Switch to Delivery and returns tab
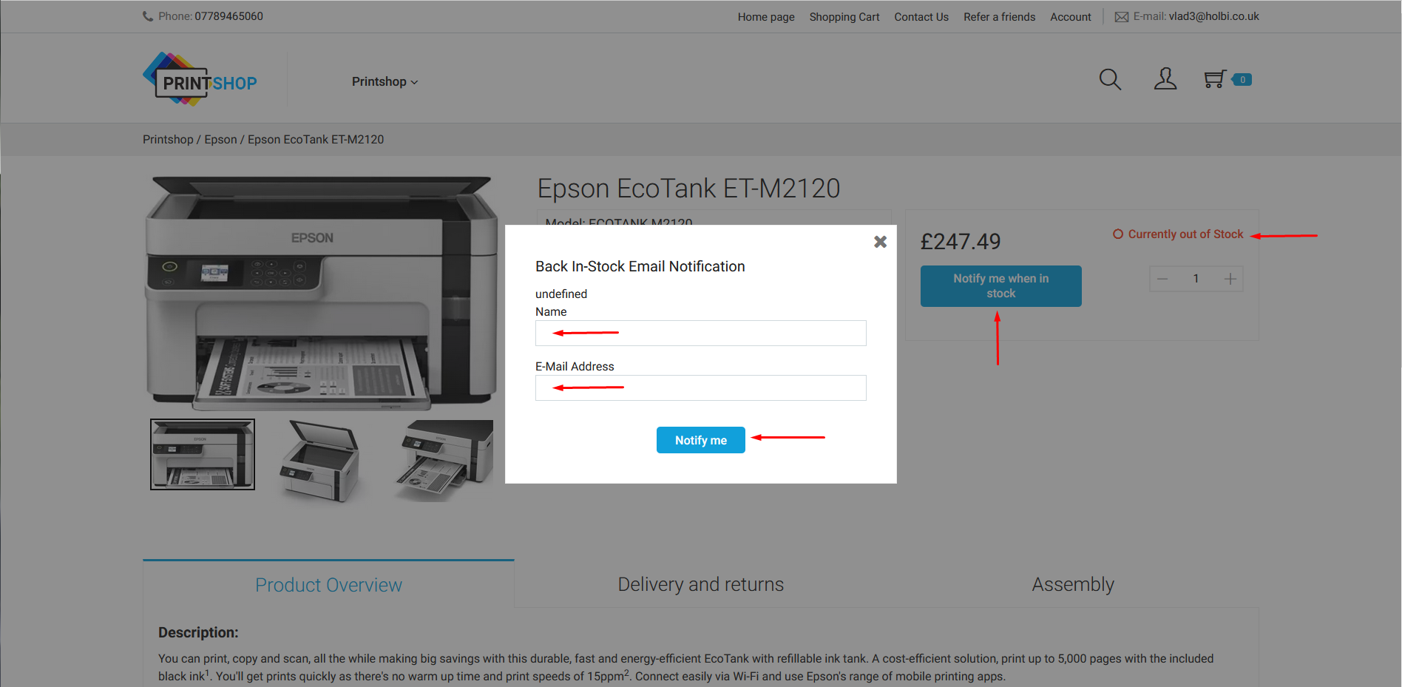Image resolution: width=1402 pixels, height=687 pixels. point(700,584)
